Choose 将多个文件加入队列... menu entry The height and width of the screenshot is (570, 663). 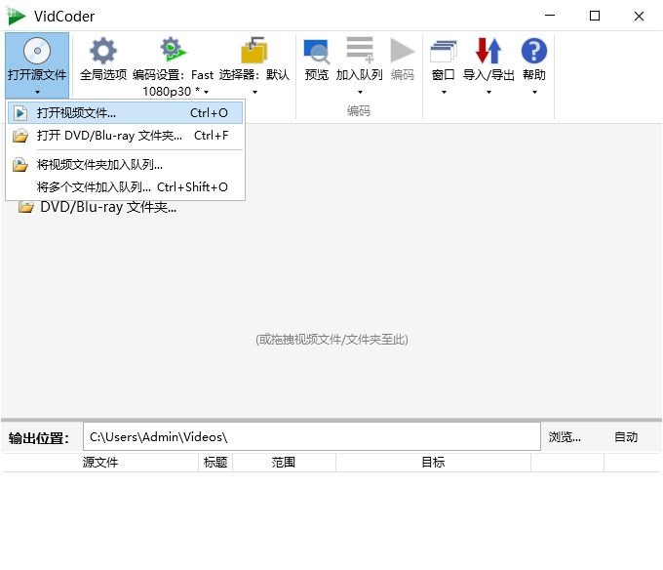point(125,187)
